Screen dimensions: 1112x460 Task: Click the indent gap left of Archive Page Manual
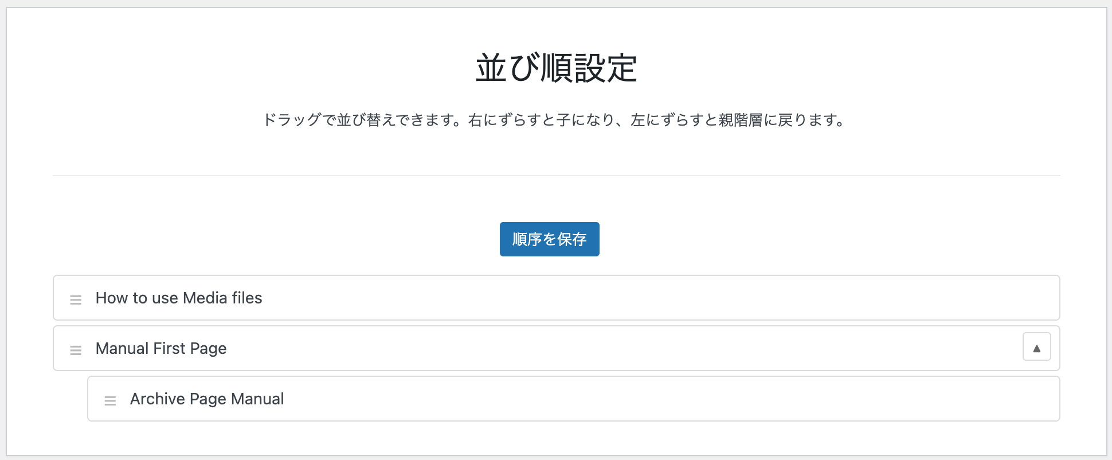point(70,399)
